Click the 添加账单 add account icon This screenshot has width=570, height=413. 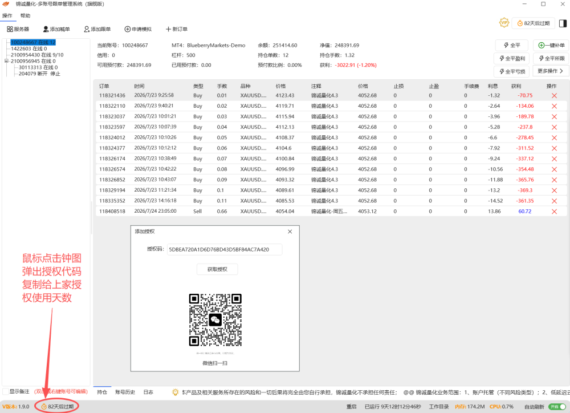pos(46,29)
